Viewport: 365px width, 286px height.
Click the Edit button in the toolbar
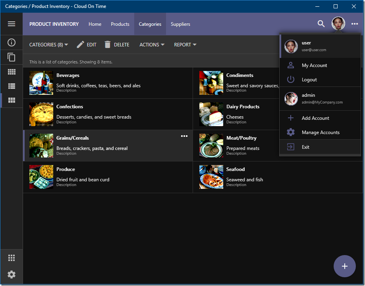click(x=87, y=45)
